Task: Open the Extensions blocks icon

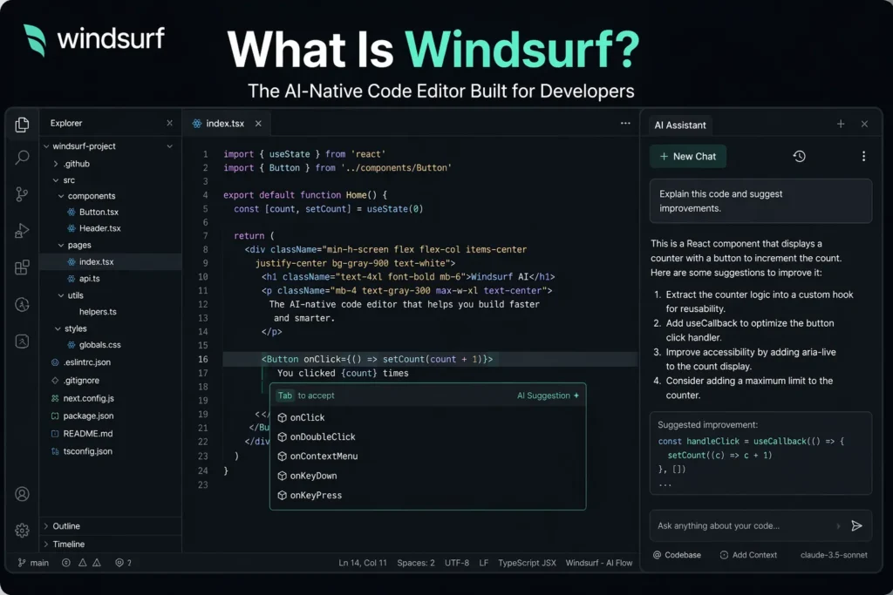Action: coord(22,267)
